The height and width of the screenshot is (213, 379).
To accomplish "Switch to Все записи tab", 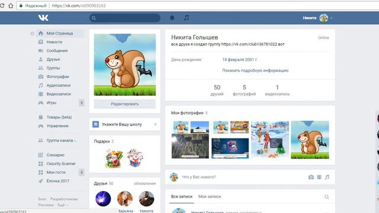I will 182,196.
